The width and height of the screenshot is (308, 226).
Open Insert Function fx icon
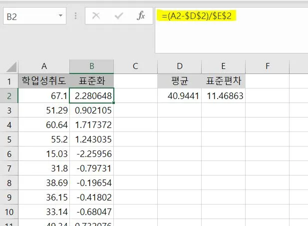141,15
